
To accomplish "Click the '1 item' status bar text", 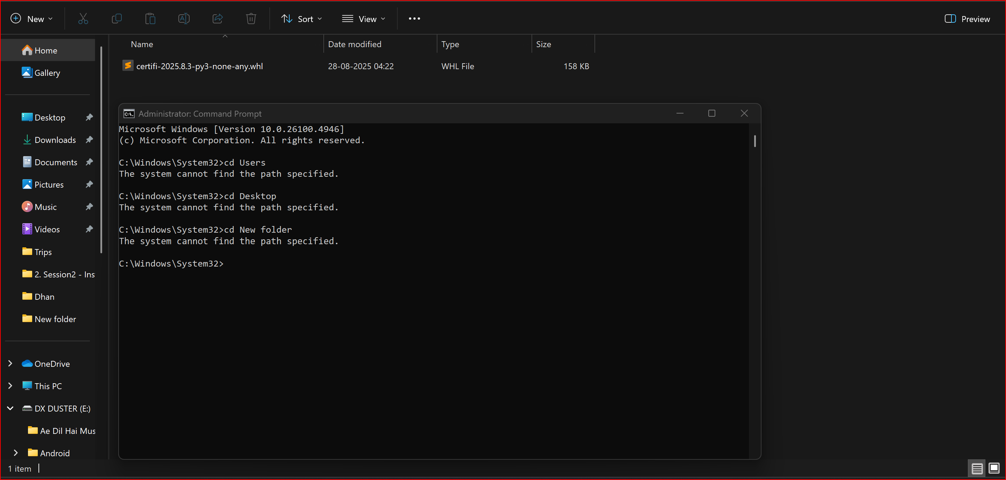I will pyautogui.click(x=20, y=468).
